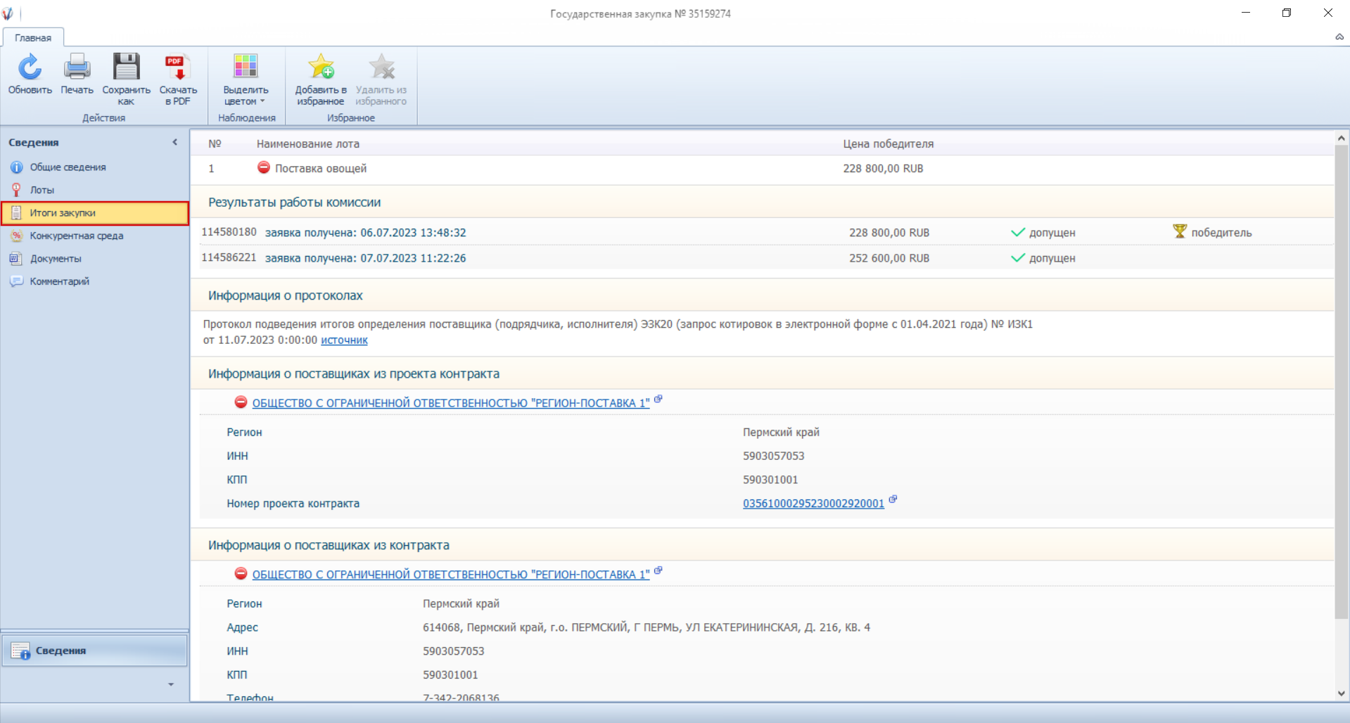Click the Печать printer icon
This screenshot has height=723, width=1350.
[77, 67]
